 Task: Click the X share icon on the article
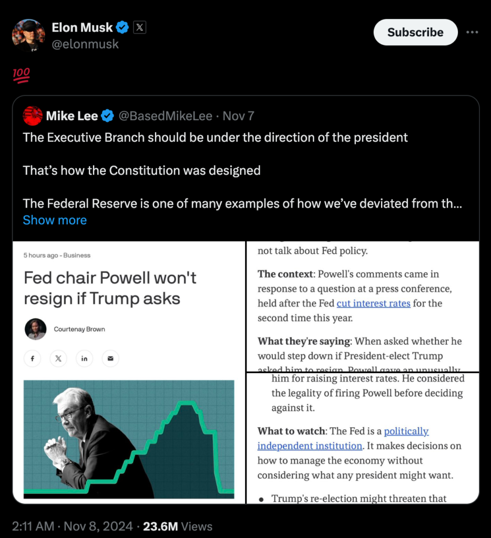(58, 358)
